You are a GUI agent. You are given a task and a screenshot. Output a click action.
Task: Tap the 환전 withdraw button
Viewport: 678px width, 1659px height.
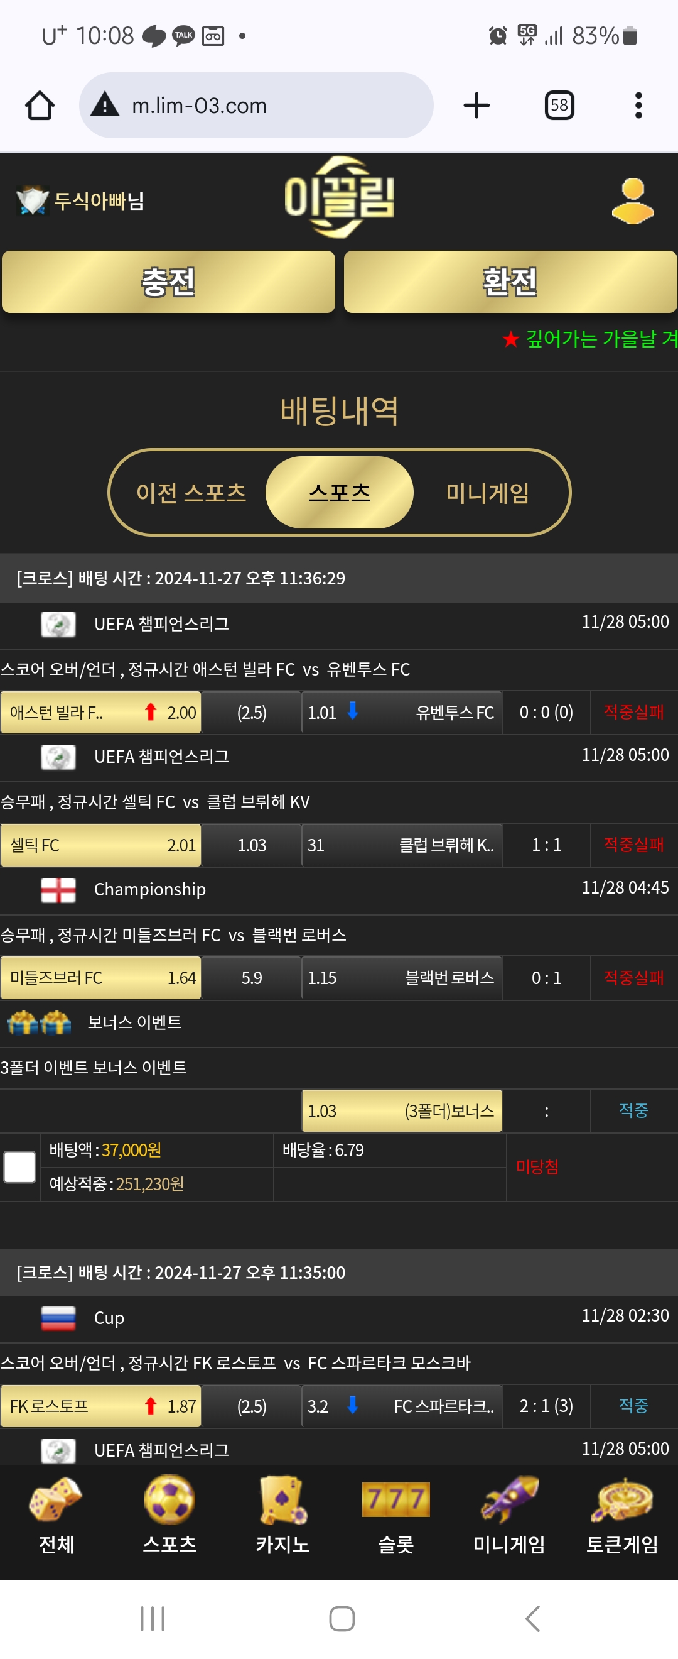point(510,282)
